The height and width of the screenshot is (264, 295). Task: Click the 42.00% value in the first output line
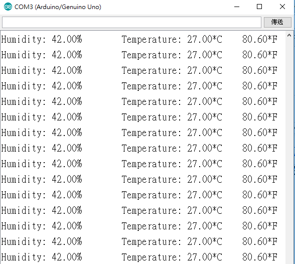(x=67, y=39)
